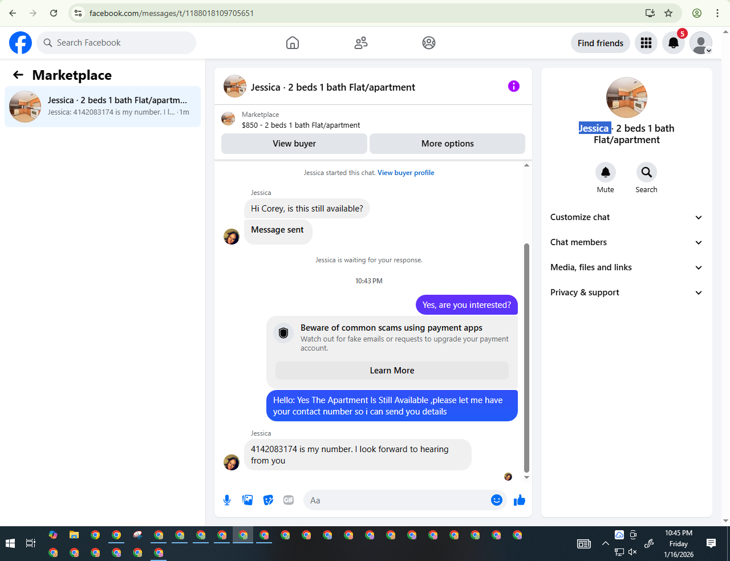Click the large listing photo in info panel
The height and width of the screenshot is (561, 730).
627,97
